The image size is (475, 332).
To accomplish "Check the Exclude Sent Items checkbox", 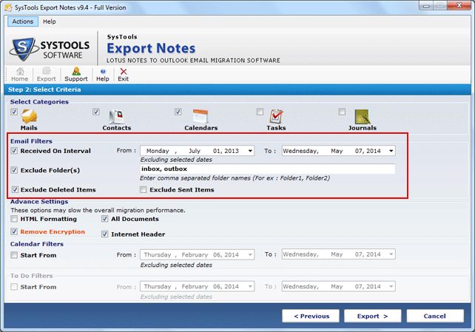I will click(x=143, y=190).
